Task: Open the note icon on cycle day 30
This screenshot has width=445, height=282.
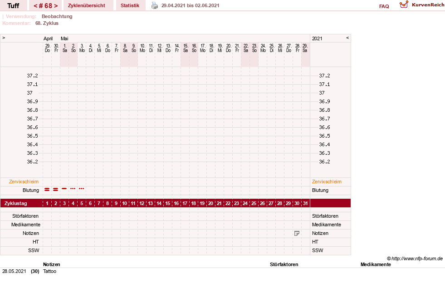Action: 297,233
